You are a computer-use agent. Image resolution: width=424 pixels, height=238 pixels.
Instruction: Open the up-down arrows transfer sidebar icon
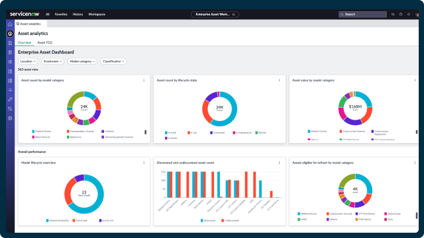[x=10, y=108]
